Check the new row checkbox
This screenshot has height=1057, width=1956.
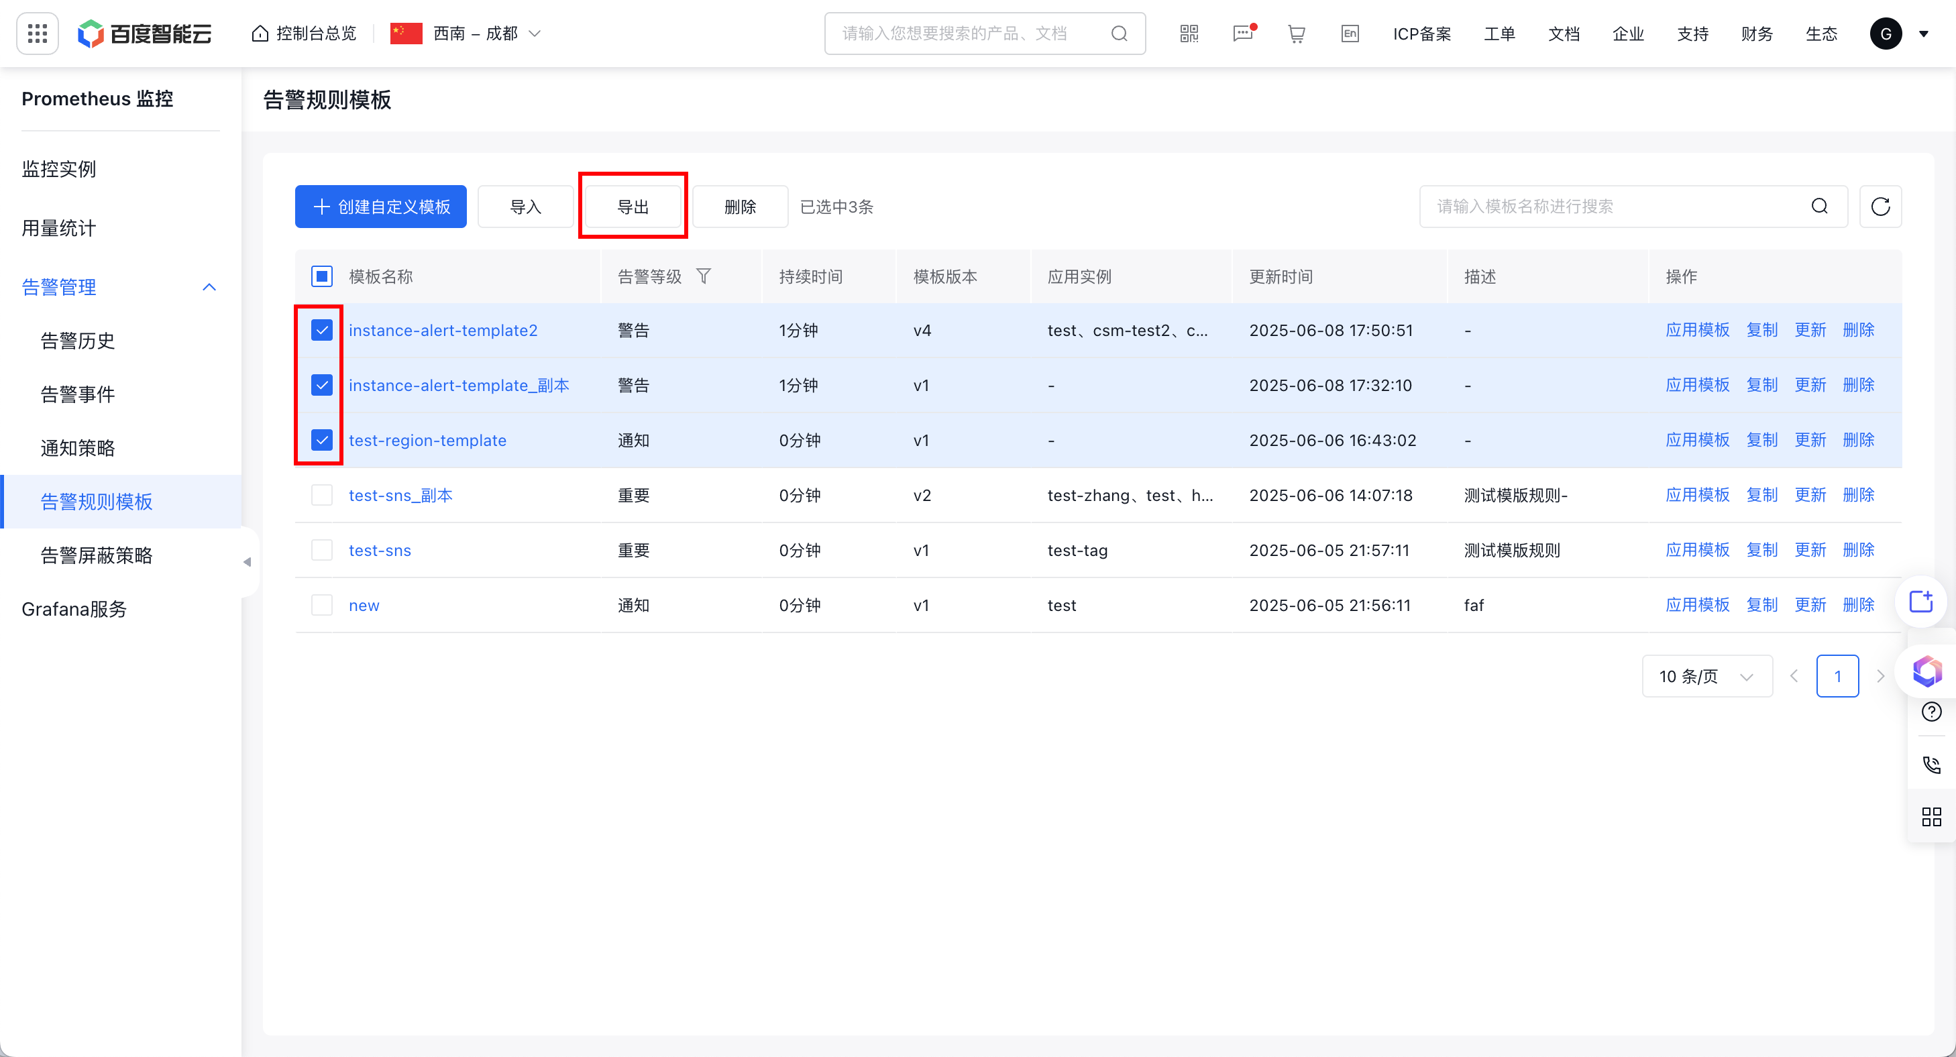coord(322,605)
